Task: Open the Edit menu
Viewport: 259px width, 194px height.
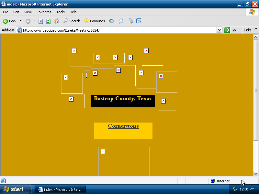Action: [16, 12]
